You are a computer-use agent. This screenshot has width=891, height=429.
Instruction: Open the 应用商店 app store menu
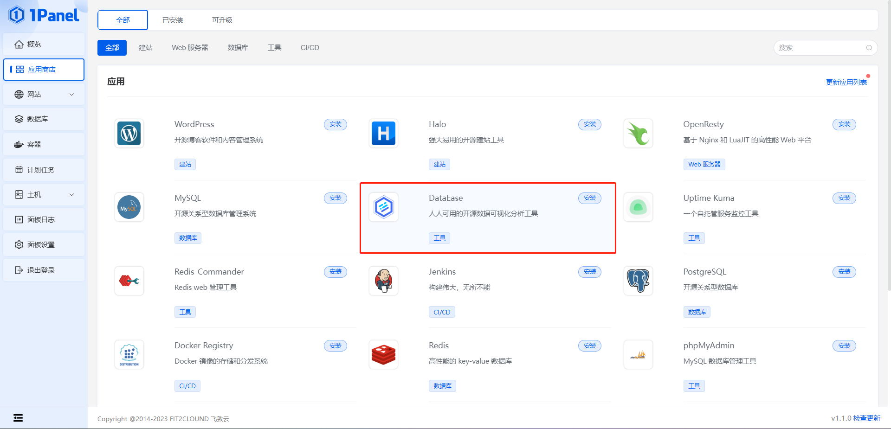[x=44, y=70]
